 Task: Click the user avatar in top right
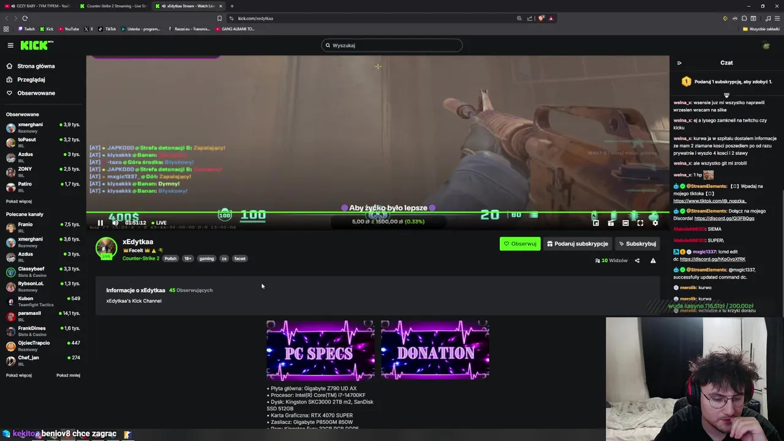click(766, 45)
